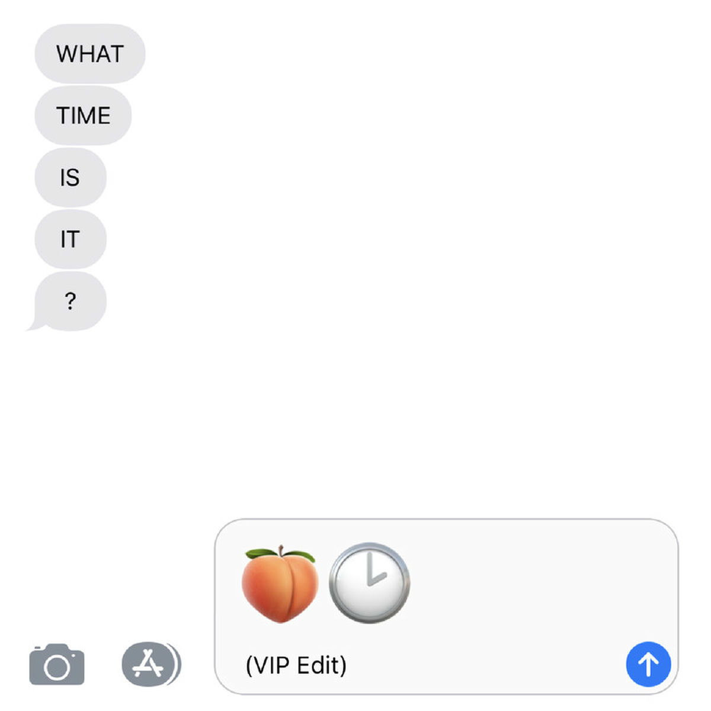Click the camera lens circle on the camera icon

[x=57, y=668]
